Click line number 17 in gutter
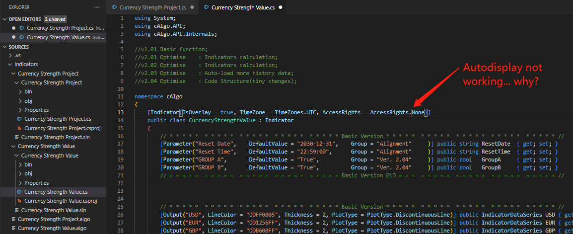Viewport: 573px width, 234px height. [x=121, y=144]
